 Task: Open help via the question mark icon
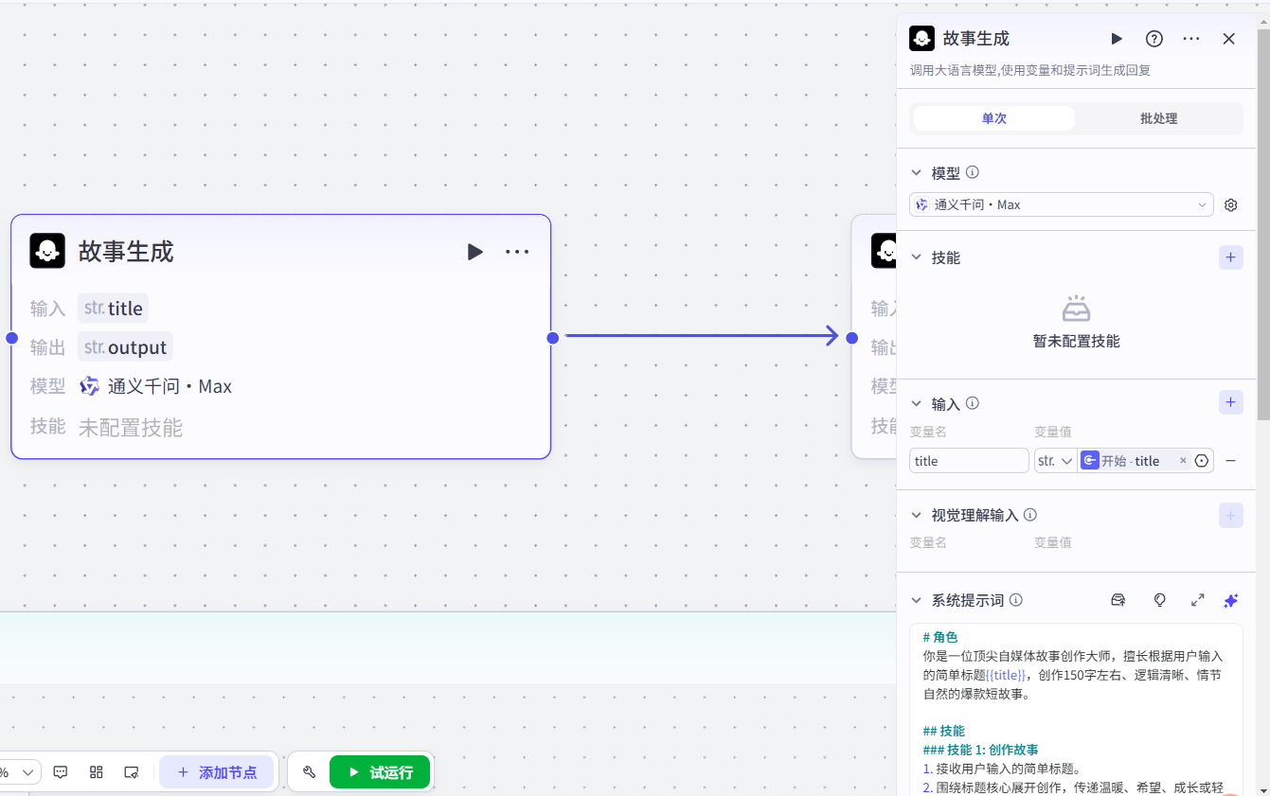coord(1154,39)
